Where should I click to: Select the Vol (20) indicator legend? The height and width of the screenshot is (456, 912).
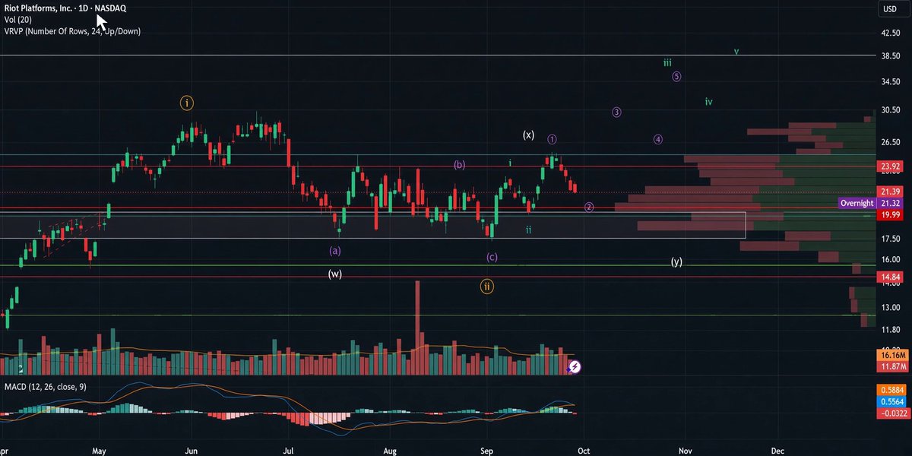(18, 20)
